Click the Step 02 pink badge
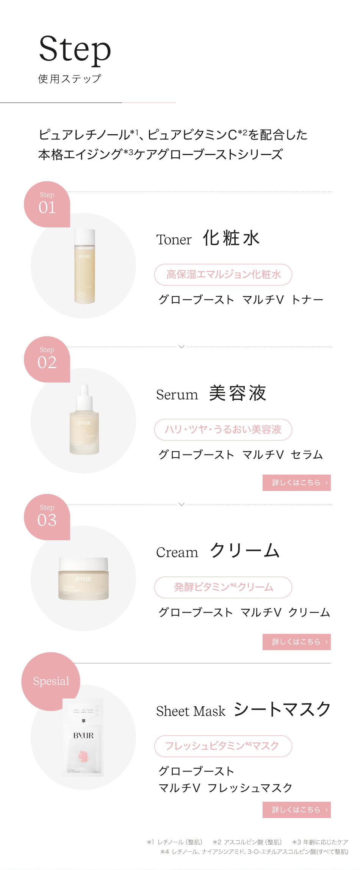Image resolution: width=360 pixels, height=870 pixels. tap(47, 359)
